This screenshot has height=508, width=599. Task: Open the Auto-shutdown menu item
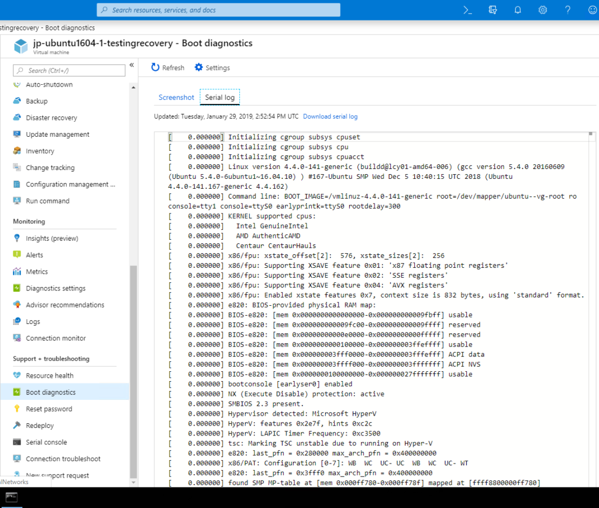[49, 84]
